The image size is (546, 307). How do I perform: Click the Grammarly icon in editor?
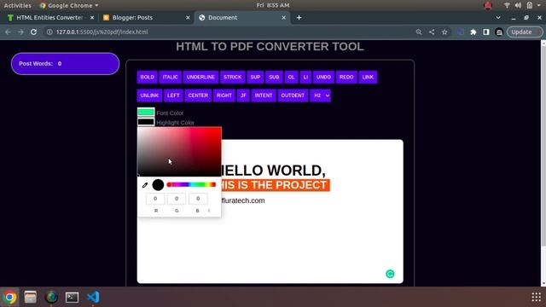pos(390,274)
